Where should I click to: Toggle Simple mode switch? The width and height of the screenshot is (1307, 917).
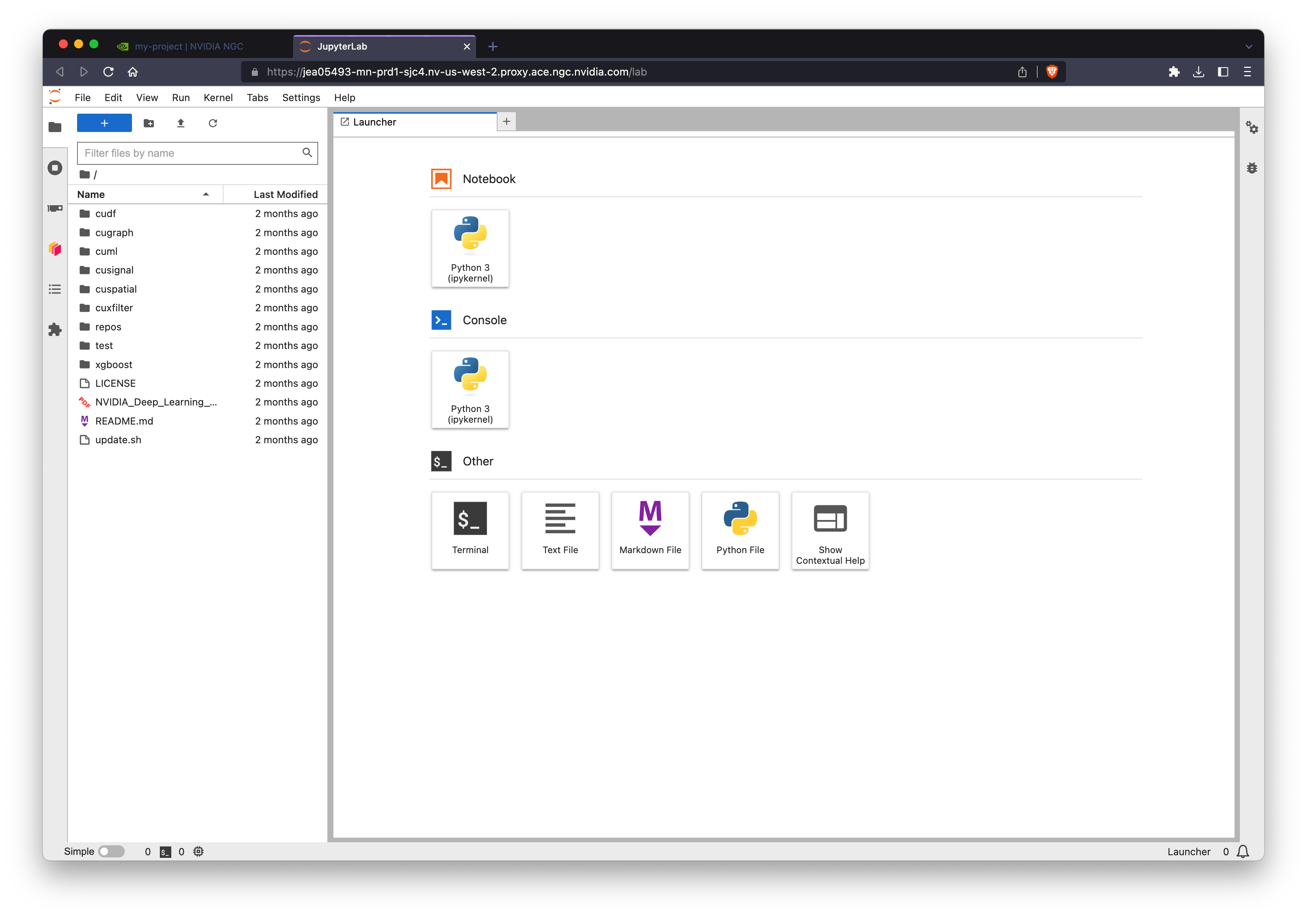point(111,851)
